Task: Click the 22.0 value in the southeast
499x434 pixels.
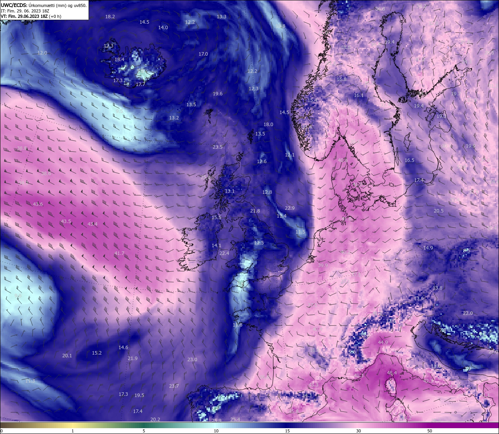Action: click(468, 313)
